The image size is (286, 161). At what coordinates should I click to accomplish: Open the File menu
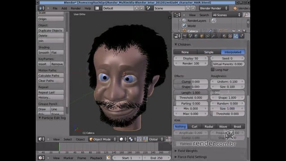(55, 8)
